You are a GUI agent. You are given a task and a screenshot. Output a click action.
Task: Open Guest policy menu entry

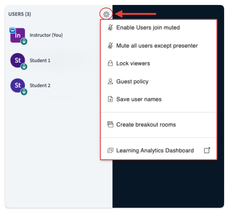(158, 82)
